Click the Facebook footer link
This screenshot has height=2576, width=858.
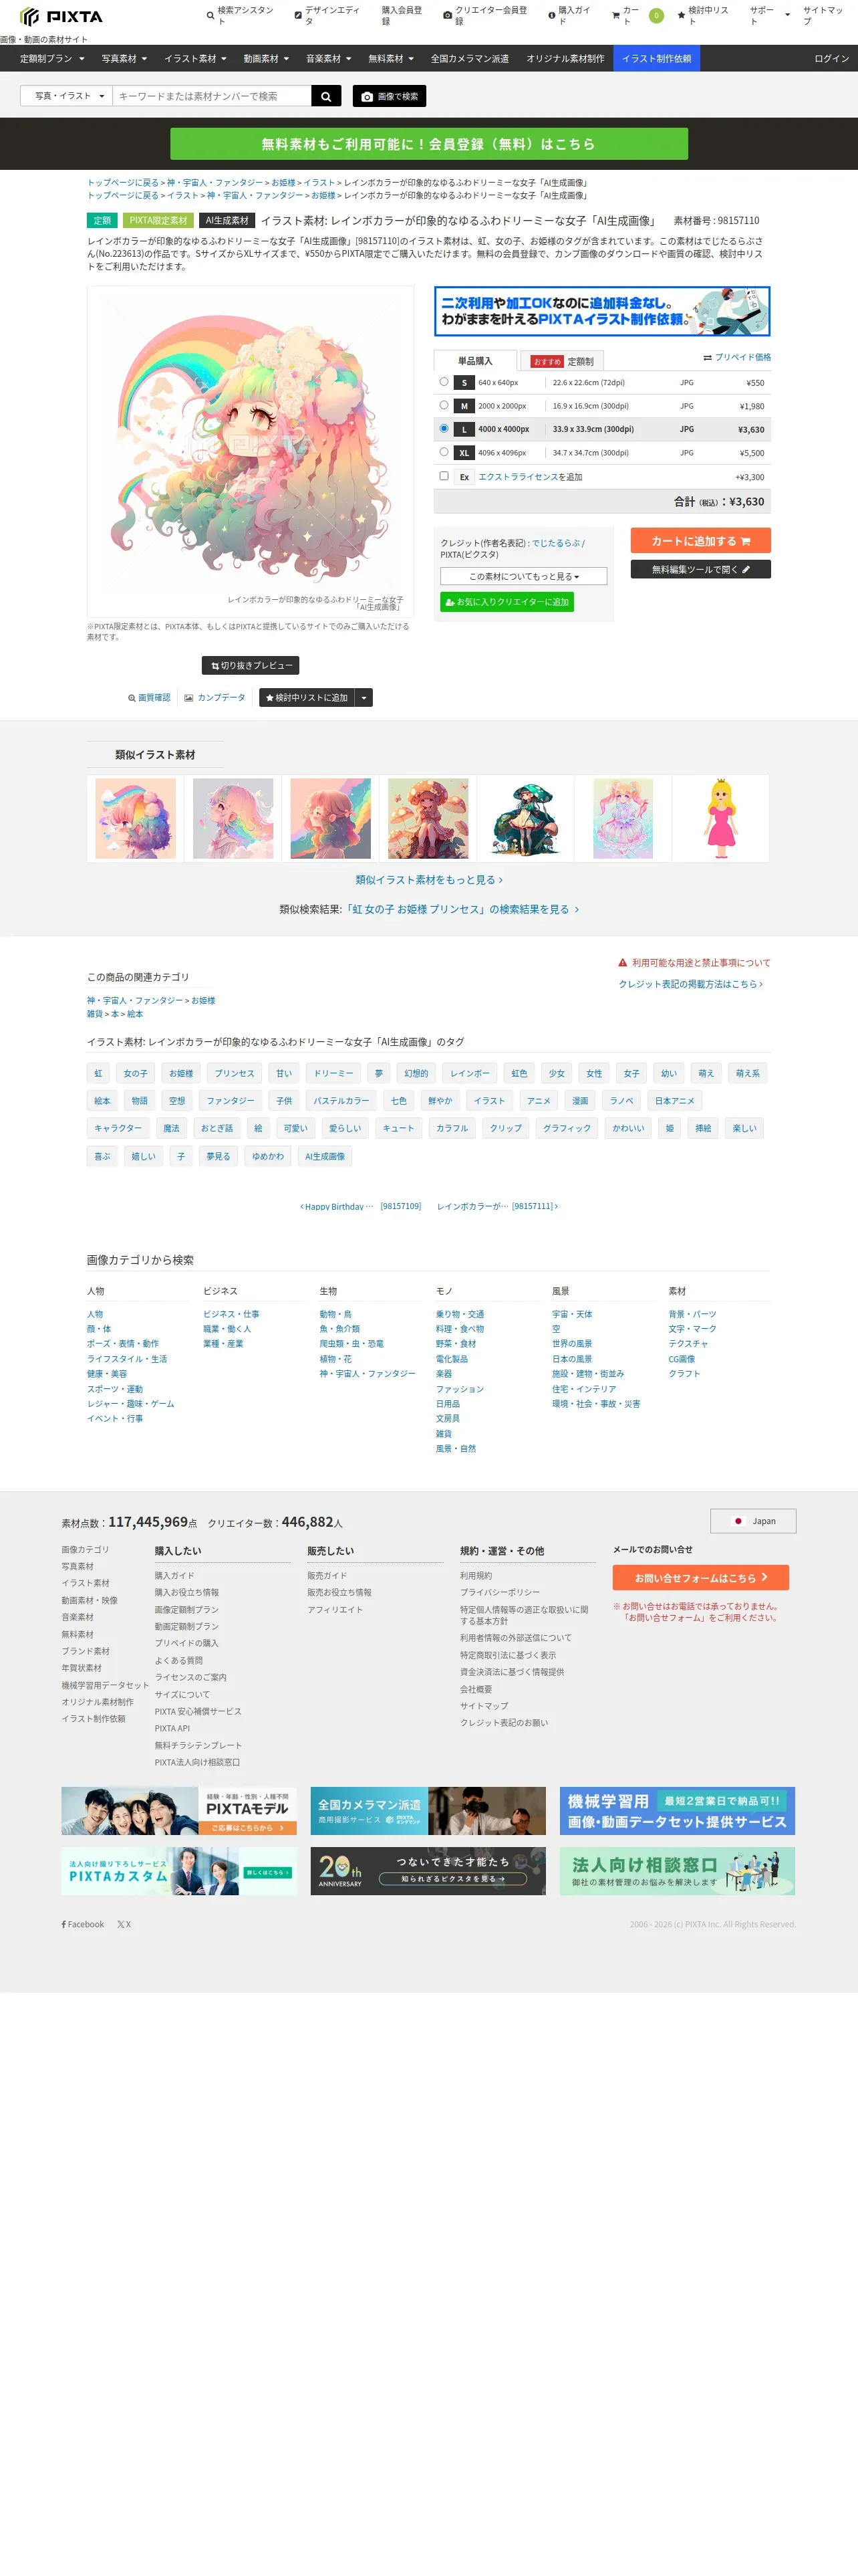[83, 1924]
